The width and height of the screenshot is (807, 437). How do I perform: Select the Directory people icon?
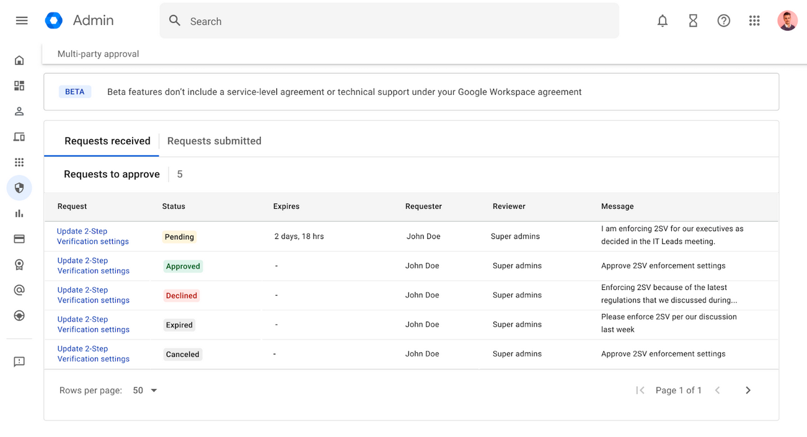click(x=19, y=111)
